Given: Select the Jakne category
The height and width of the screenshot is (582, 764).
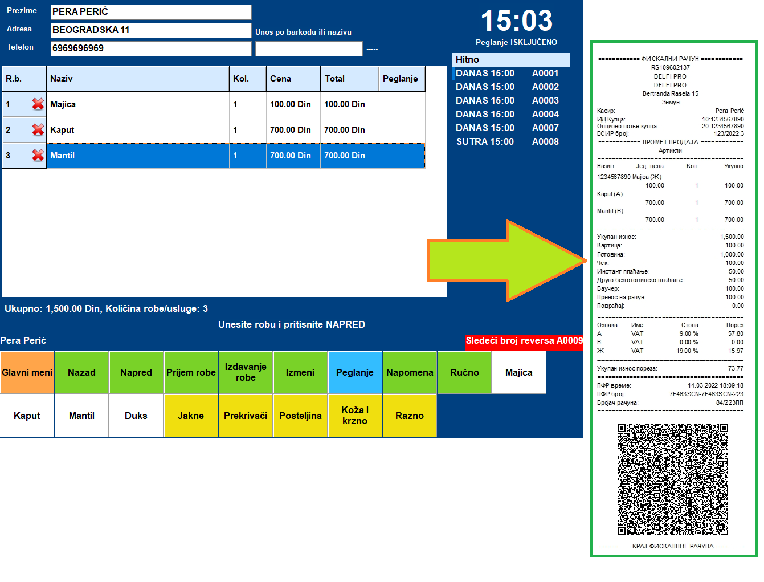Looking at the screenshot, I should [191, 416].
